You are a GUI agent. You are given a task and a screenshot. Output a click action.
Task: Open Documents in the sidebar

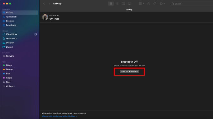coord(20,39)
